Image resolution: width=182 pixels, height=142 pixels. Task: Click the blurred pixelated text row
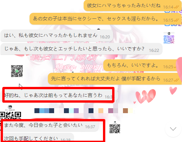tap(84, 111)
